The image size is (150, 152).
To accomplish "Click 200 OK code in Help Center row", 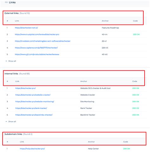I will pos(127,149).
